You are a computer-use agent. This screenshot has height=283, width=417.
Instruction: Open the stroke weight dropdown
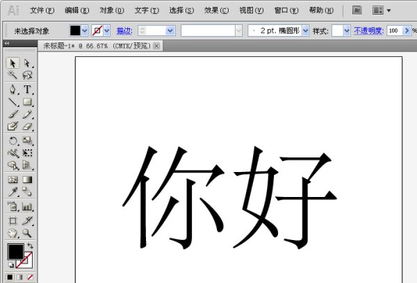point(170,31)
